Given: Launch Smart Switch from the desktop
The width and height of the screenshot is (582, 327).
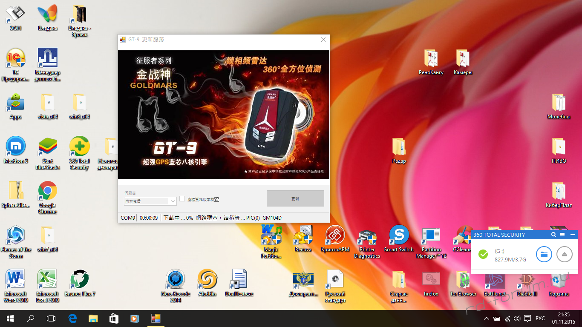Looking at the screenshot, I should 399,235.
